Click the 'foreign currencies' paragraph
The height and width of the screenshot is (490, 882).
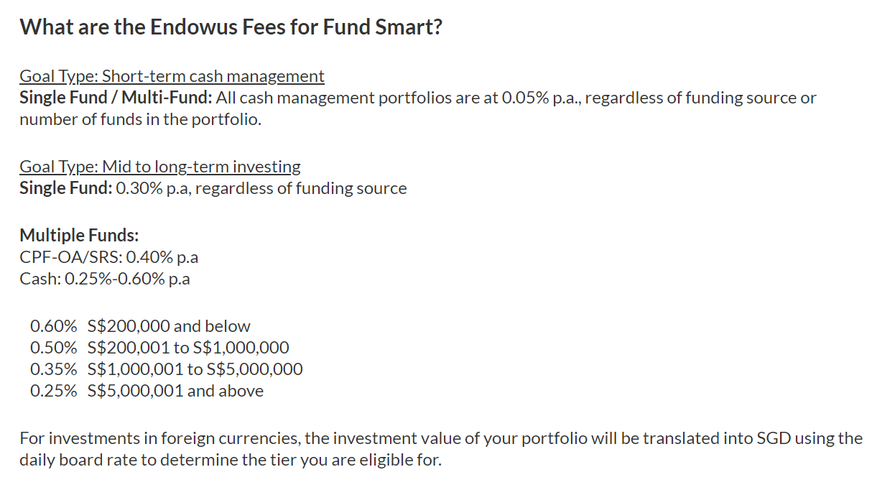pos(441,449)
